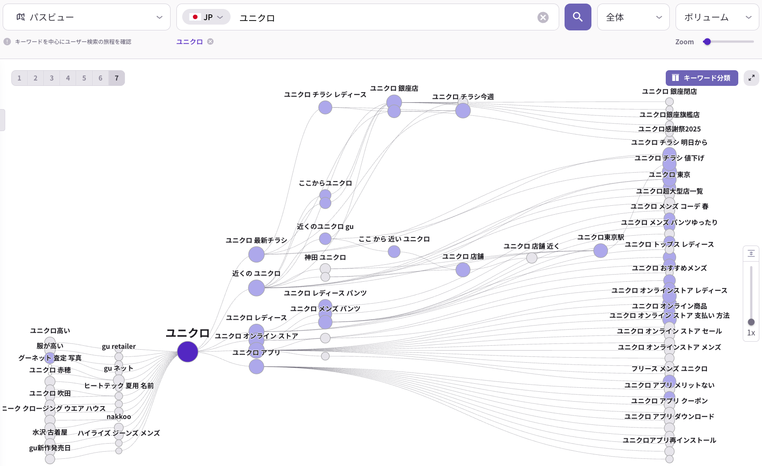Click the ハイライズ ジーンズ メンズ label
This screenshot has width=762, height=466.
(x=119, y=433)
